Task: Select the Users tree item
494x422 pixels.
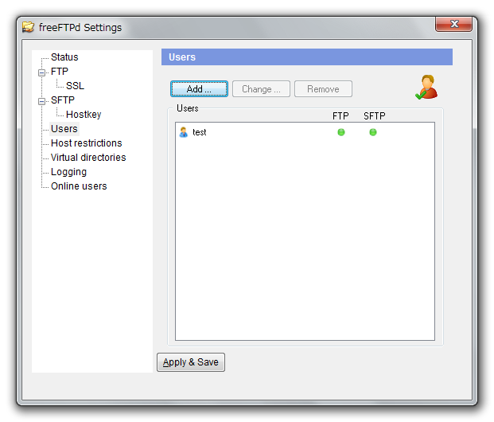Action: [x=64, y=129]
